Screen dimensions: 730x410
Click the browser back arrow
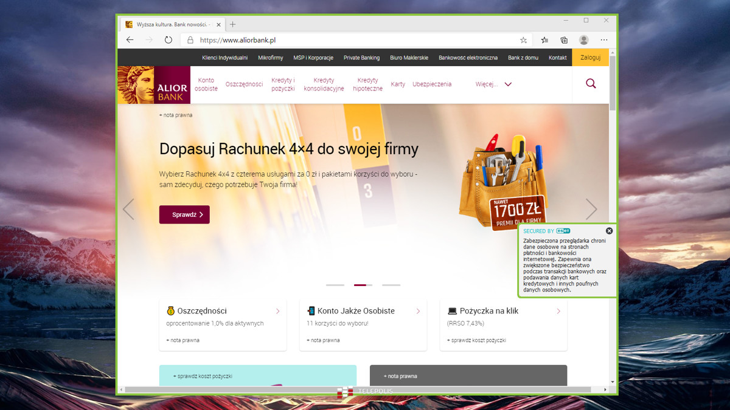(130, 40)
